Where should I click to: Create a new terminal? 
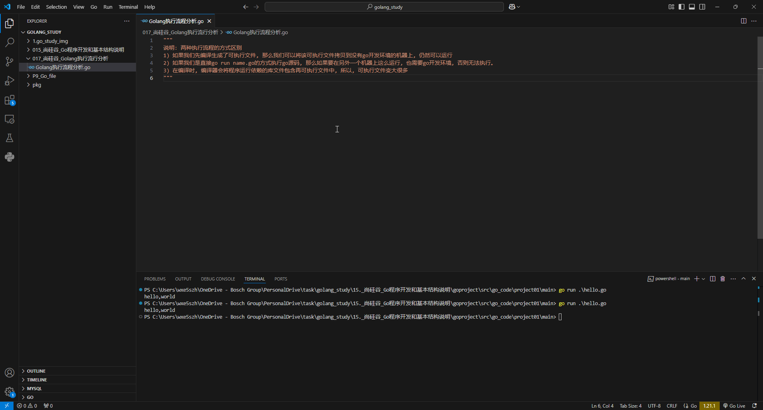(697, 278)
